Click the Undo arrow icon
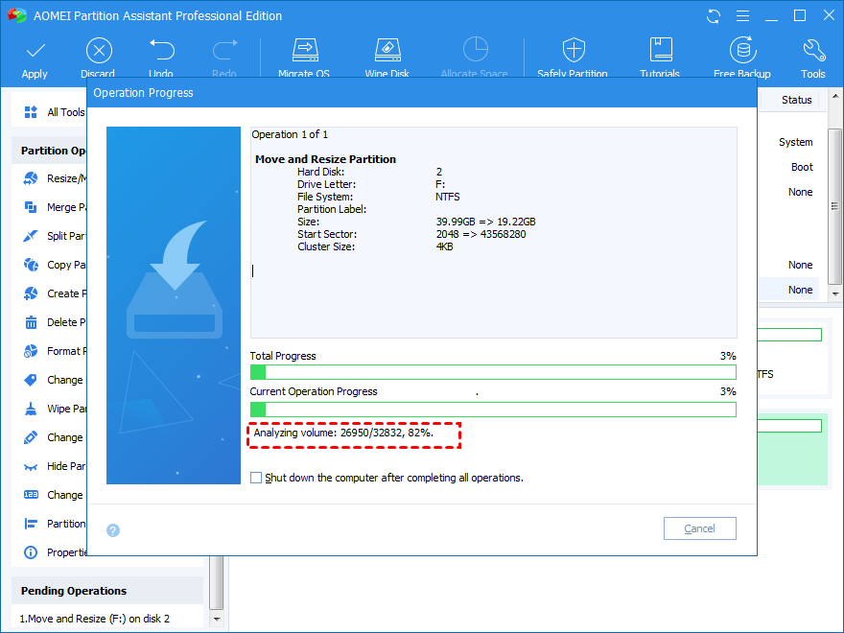Image resolution: width=844 pixels, height=633 pixels. click(x=161, y=50)
